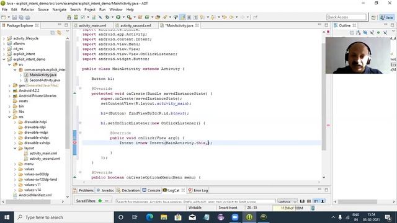
Task: Open the Project menu
Action: 89,10
